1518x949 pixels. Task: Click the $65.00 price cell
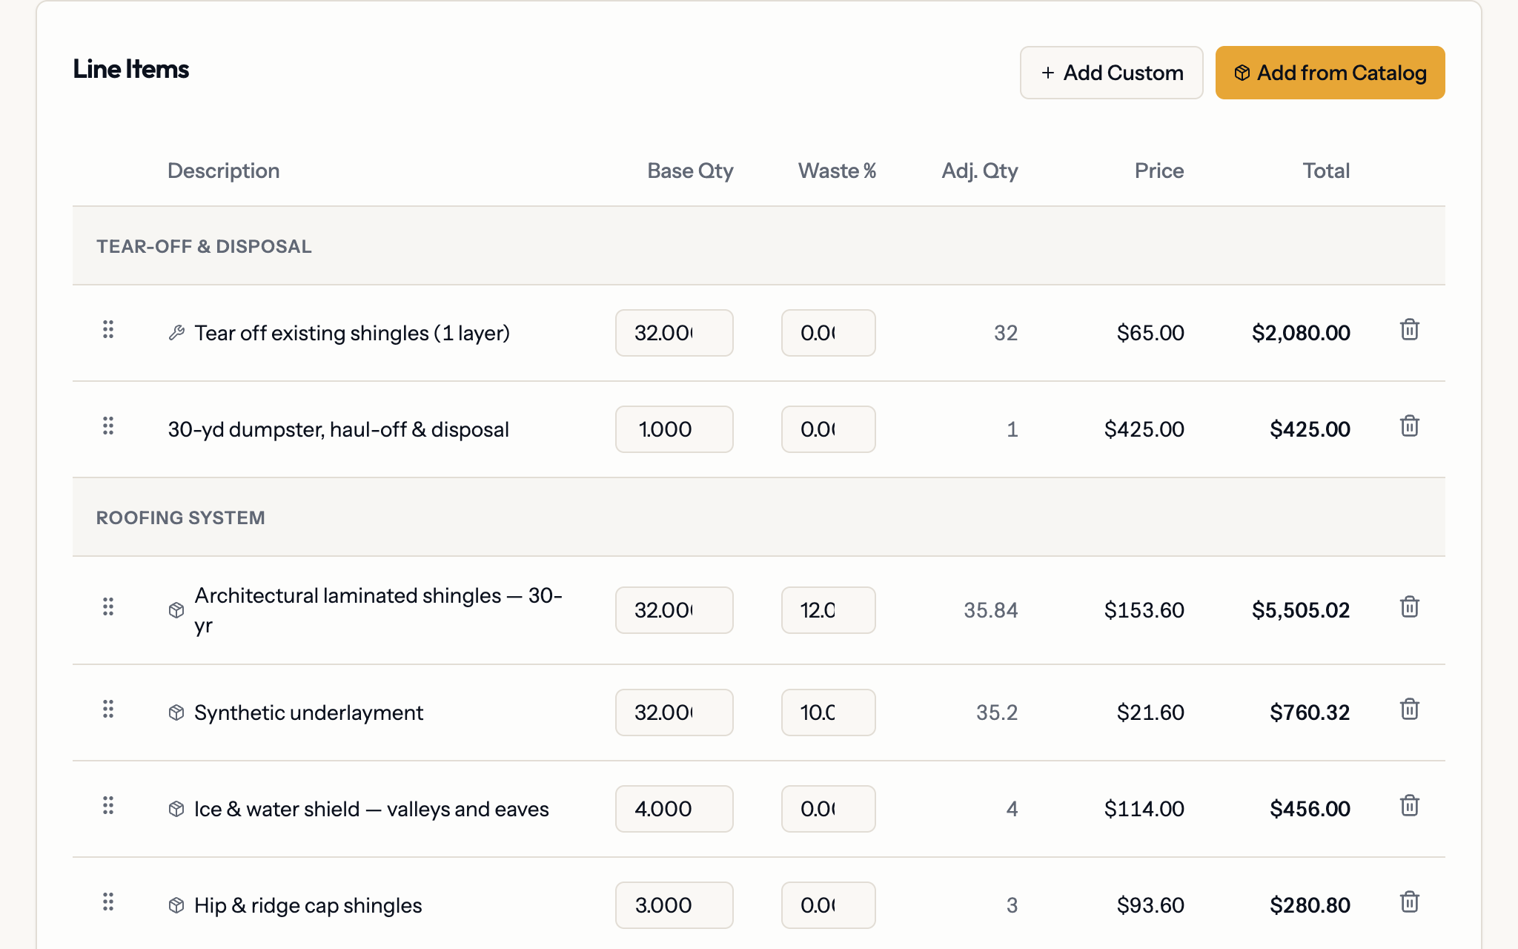[1150, 333]
